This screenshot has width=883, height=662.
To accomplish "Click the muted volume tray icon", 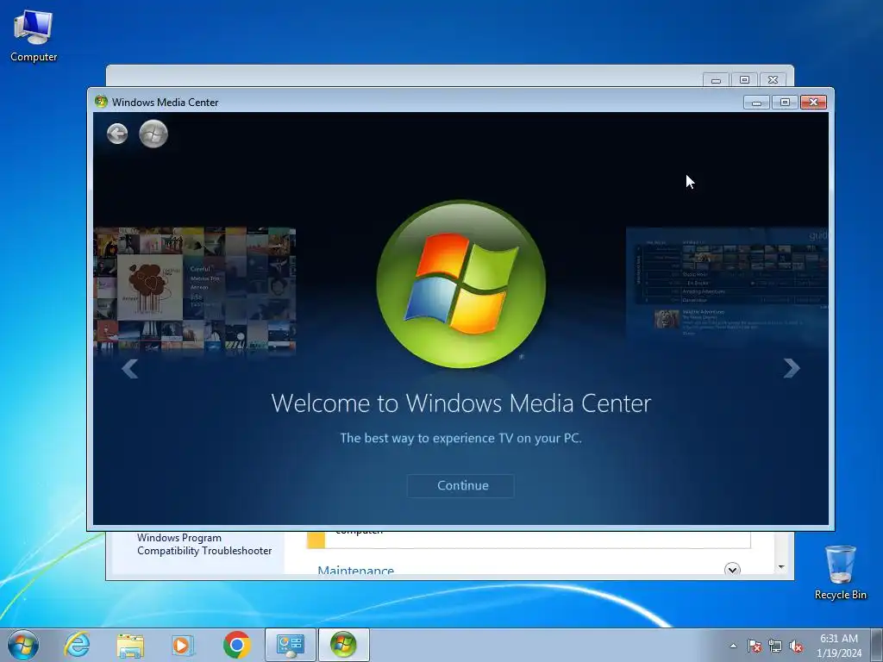I will 796,646.
